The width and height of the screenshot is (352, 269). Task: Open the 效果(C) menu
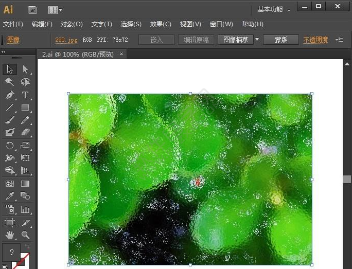(x=161, y=24)
